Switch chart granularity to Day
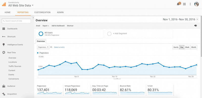The image size is (202, 98). click(182, 47)
